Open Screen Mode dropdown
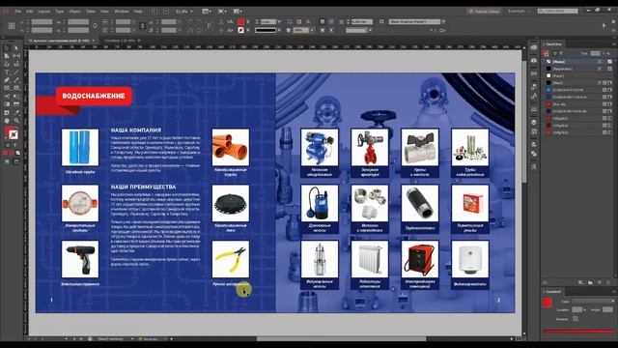Viewport: 618px width, 348px height. [x=222, y=12]
